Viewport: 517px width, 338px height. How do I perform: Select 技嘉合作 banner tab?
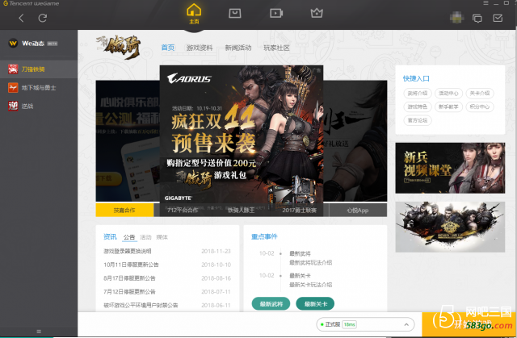click(x=124, y=210)
